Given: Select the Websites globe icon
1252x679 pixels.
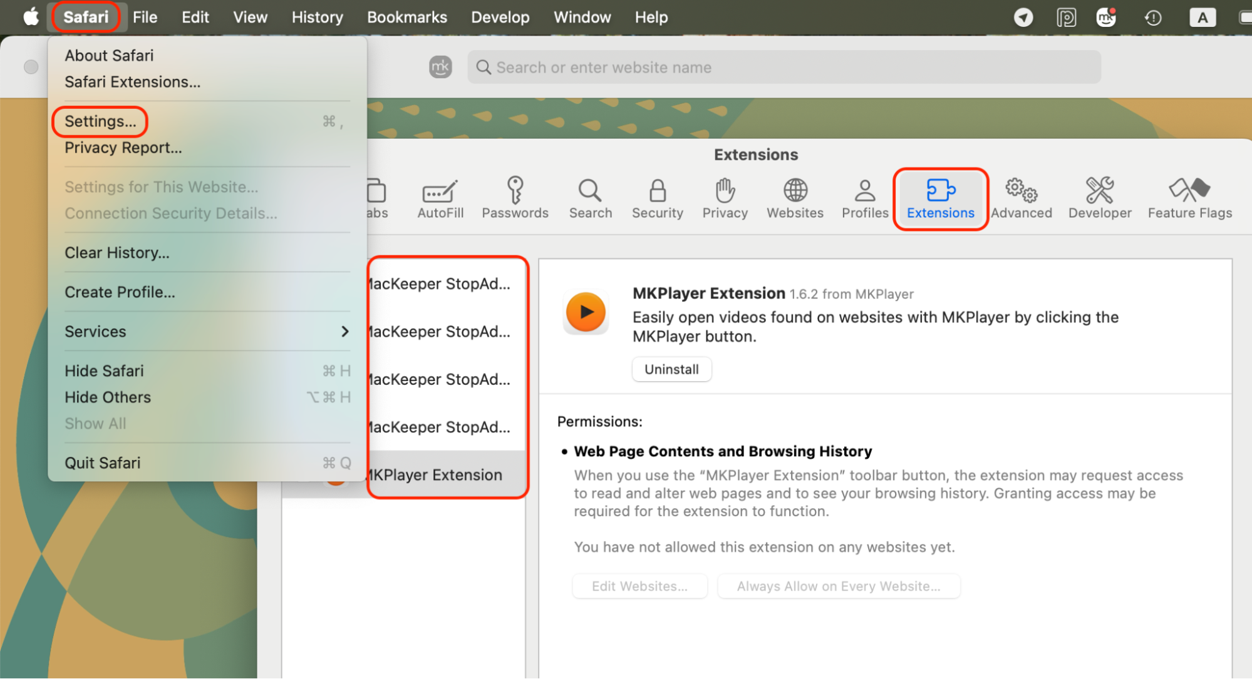Looking at the screenshot, I should (794, 198).
